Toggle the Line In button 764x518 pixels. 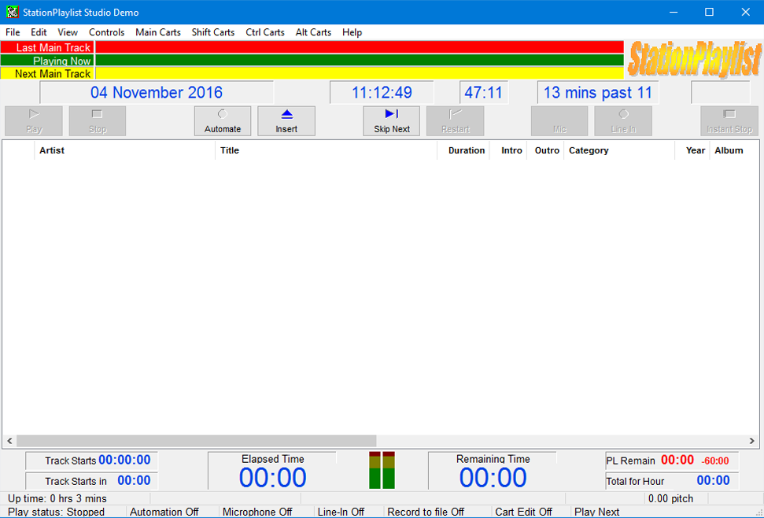(623, 121)
